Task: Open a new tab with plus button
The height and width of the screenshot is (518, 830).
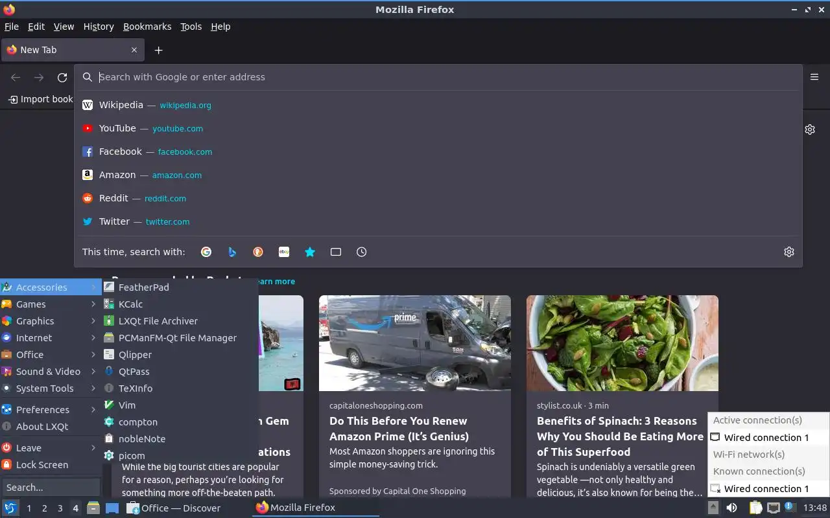Action: [x=158, y=50]
